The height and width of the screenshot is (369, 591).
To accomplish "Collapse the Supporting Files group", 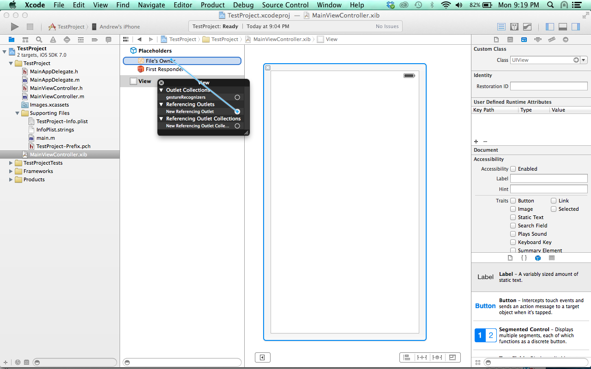I will click(17, 113).
